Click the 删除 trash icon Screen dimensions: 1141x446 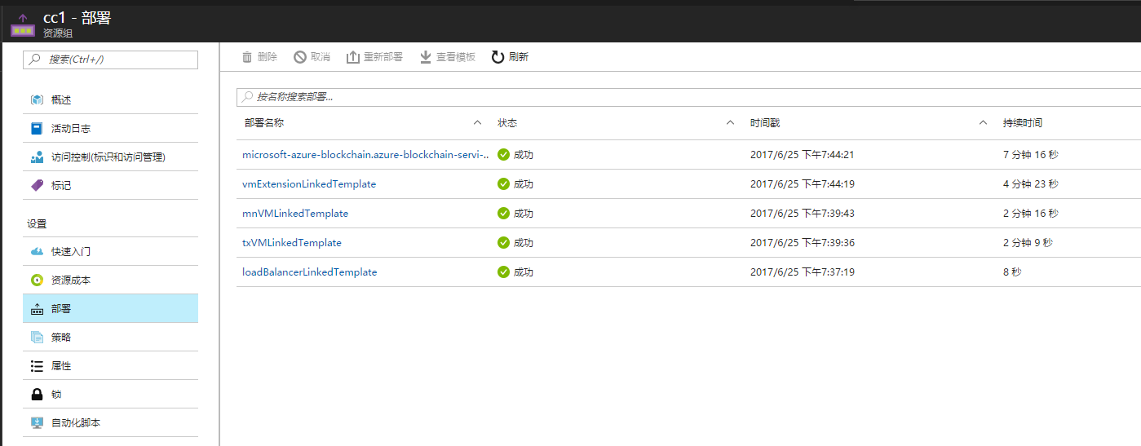(247, 57)
